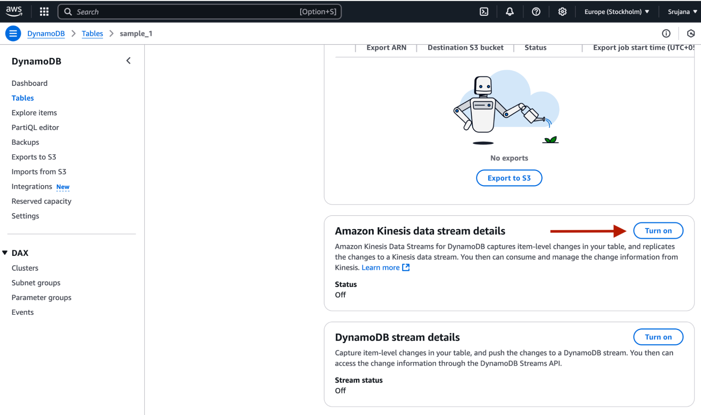Image resolution: width=701 pixels, height=415 pixels.
Task: Open DAX Events
Action: click(x=22, y=312)
